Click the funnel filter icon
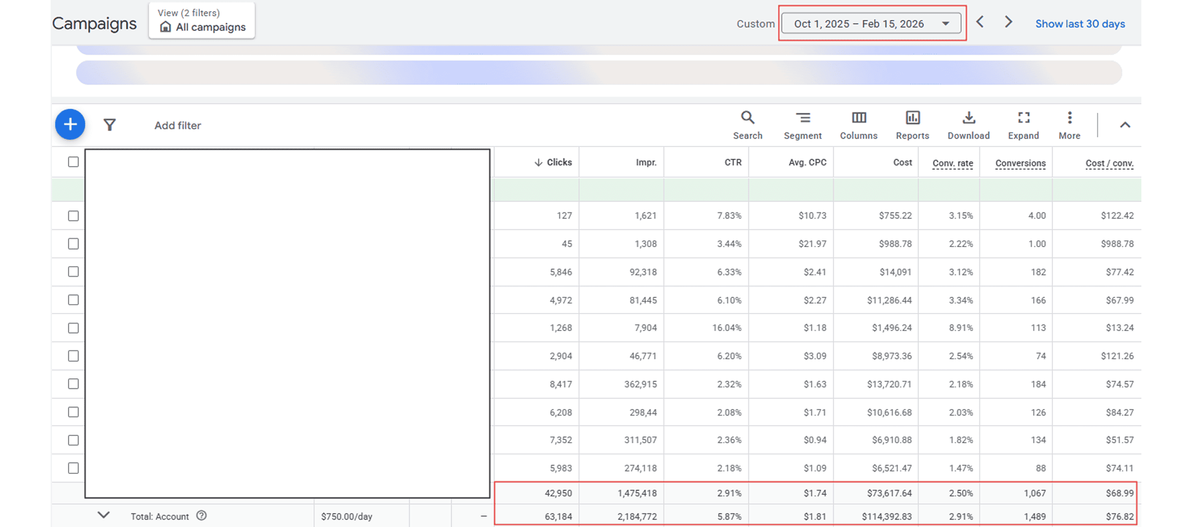The image size is (1192, 527). 109,125
